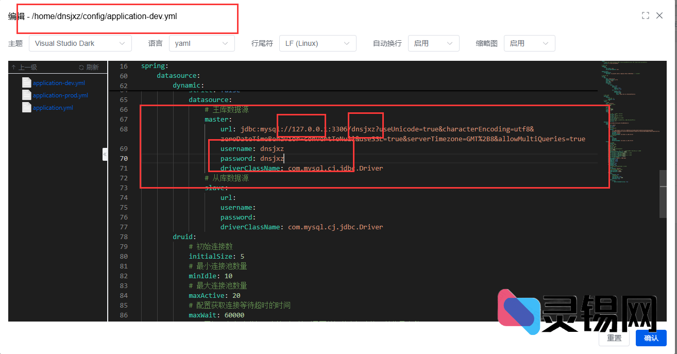The image size is (677, 354).
Task: Collapse the file sidebar with arrow handle
Action: point(105,154)
